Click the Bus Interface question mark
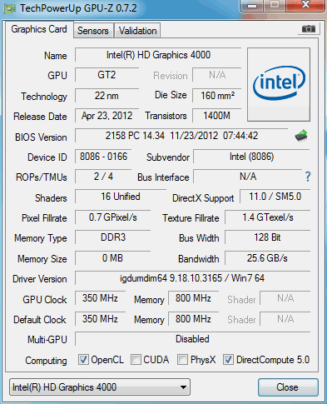This screenshot has width=327, height=404. (x=308, y=177)
